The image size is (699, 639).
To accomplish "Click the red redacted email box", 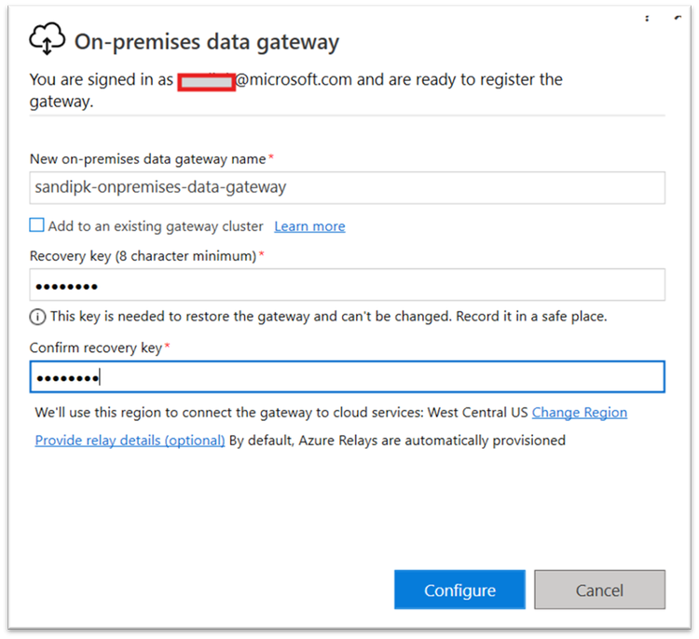I will (x=205, y=81).
